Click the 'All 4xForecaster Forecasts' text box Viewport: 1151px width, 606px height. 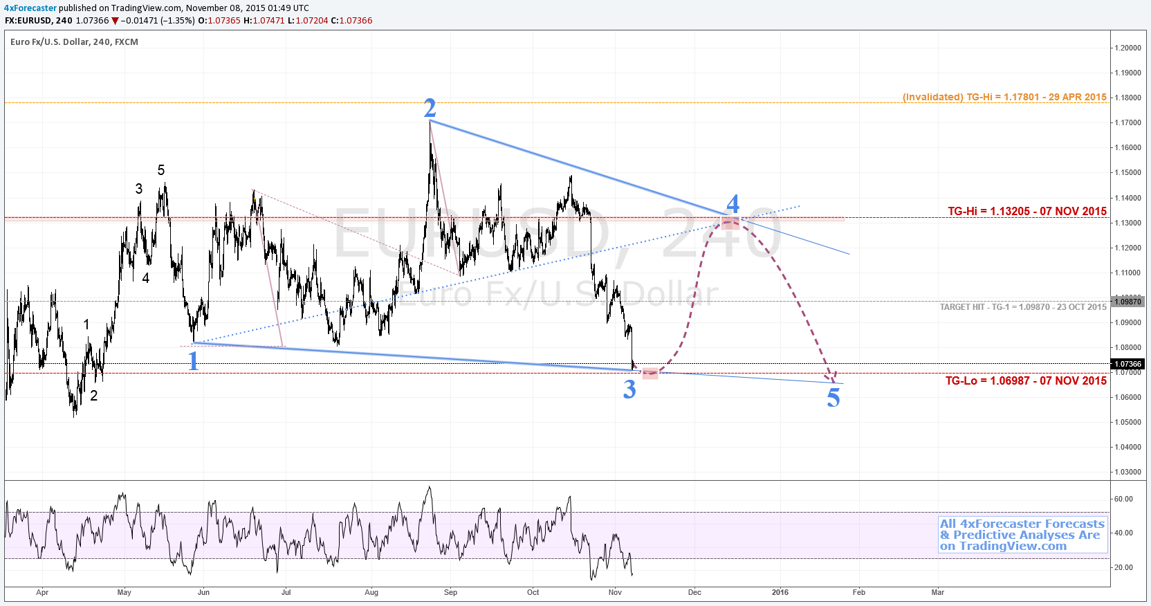tap(1022, 535)
